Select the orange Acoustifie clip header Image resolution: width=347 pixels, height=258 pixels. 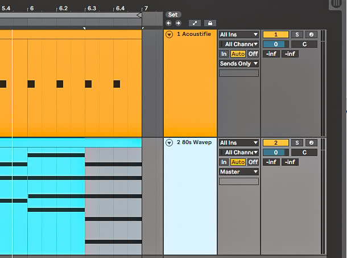[x=71, y=35]
